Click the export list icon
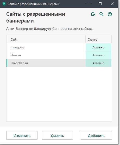 [93, 14]
